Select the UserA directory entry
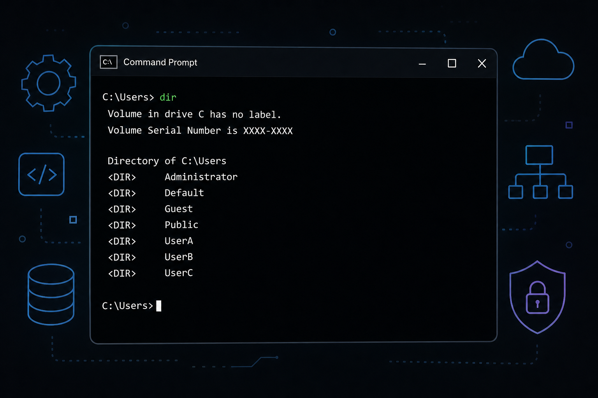 [x=150, y=241]
